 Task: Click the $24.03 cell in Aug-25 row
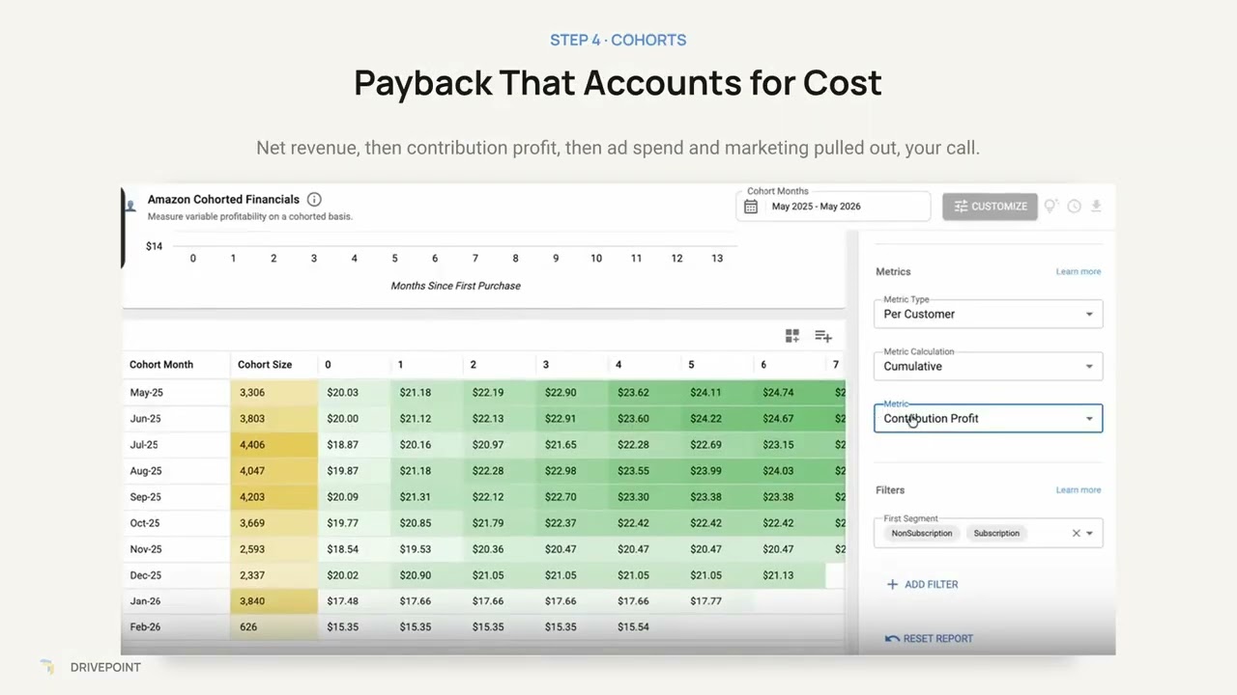[790, 470]
